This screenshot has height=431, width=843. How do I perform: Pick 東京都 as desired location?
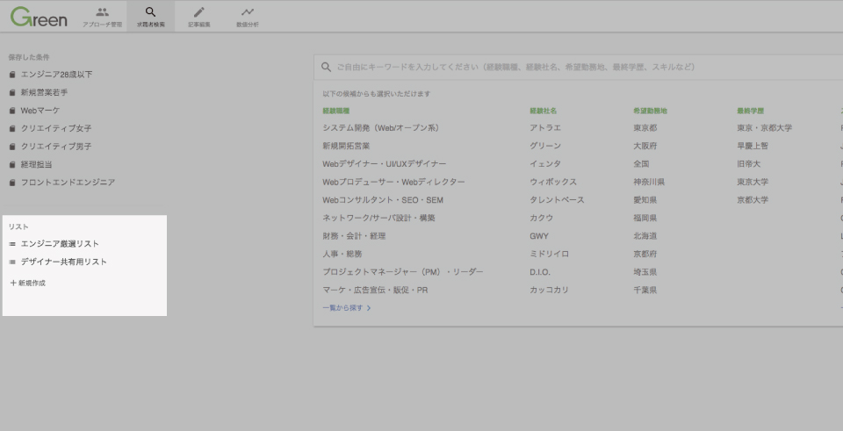pos(645,128)
